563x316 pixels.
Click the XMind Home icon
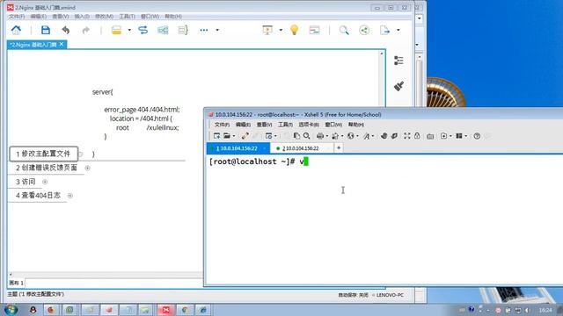[x=16, y=30]
